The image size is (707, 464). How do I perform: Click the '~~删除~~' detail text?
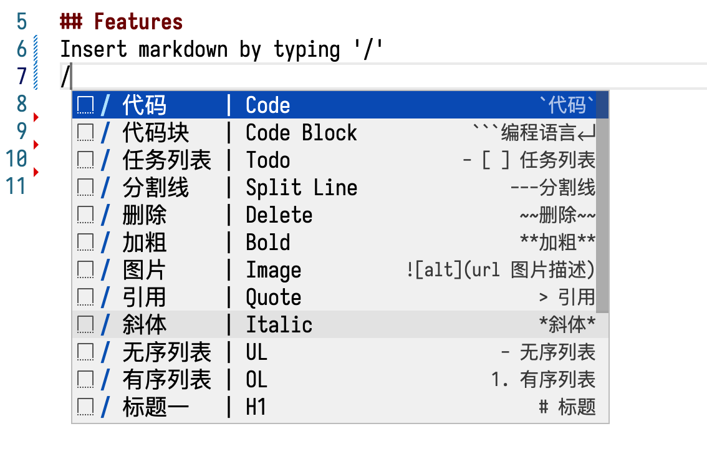click(558, 215)
